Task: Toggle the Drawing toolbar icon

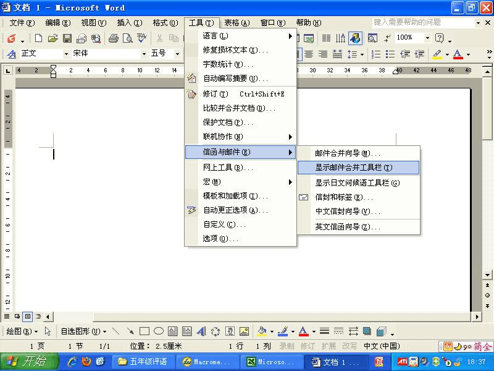Action: [x=355, y=38]
